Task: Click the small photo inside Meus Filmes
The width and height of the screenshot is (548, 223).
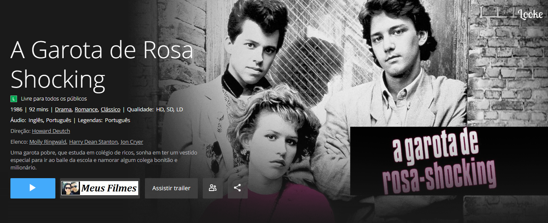Action: [70, 188]
